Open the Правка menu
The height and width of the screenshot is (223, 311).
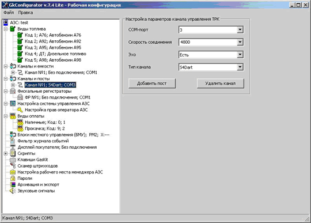pos(25,13)
